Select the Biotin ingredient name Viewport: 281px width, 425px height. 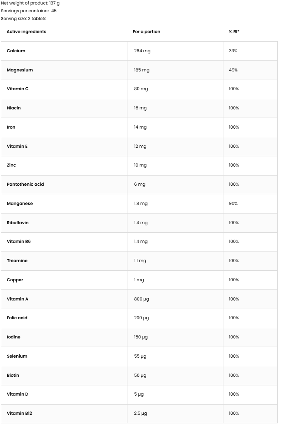[x=13, y=376]
